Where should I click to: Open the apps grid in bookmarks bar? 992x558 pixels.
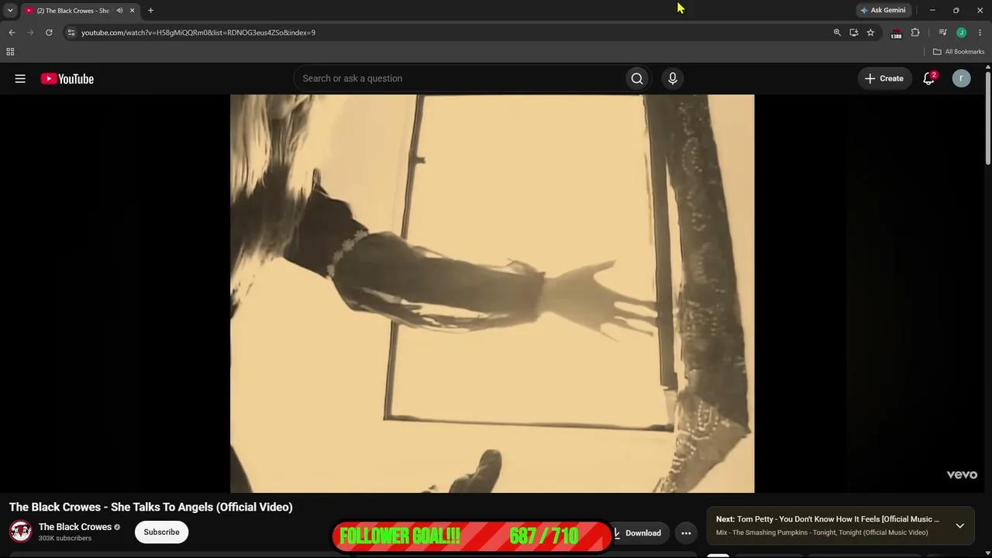(10, 52)
